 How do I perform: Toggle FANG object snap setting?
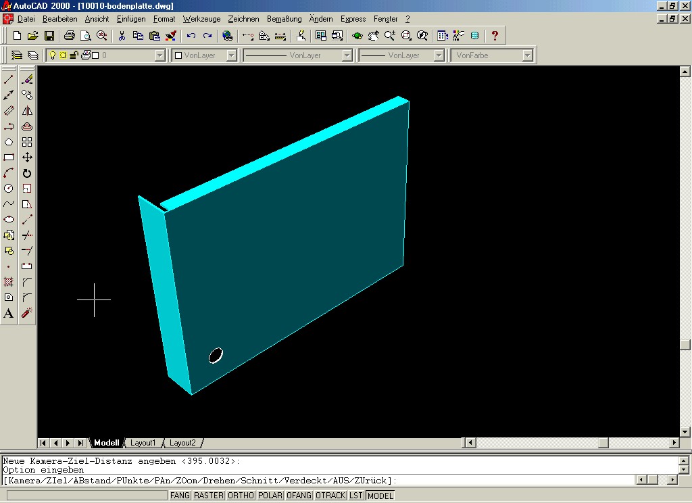tap(180, 496)
